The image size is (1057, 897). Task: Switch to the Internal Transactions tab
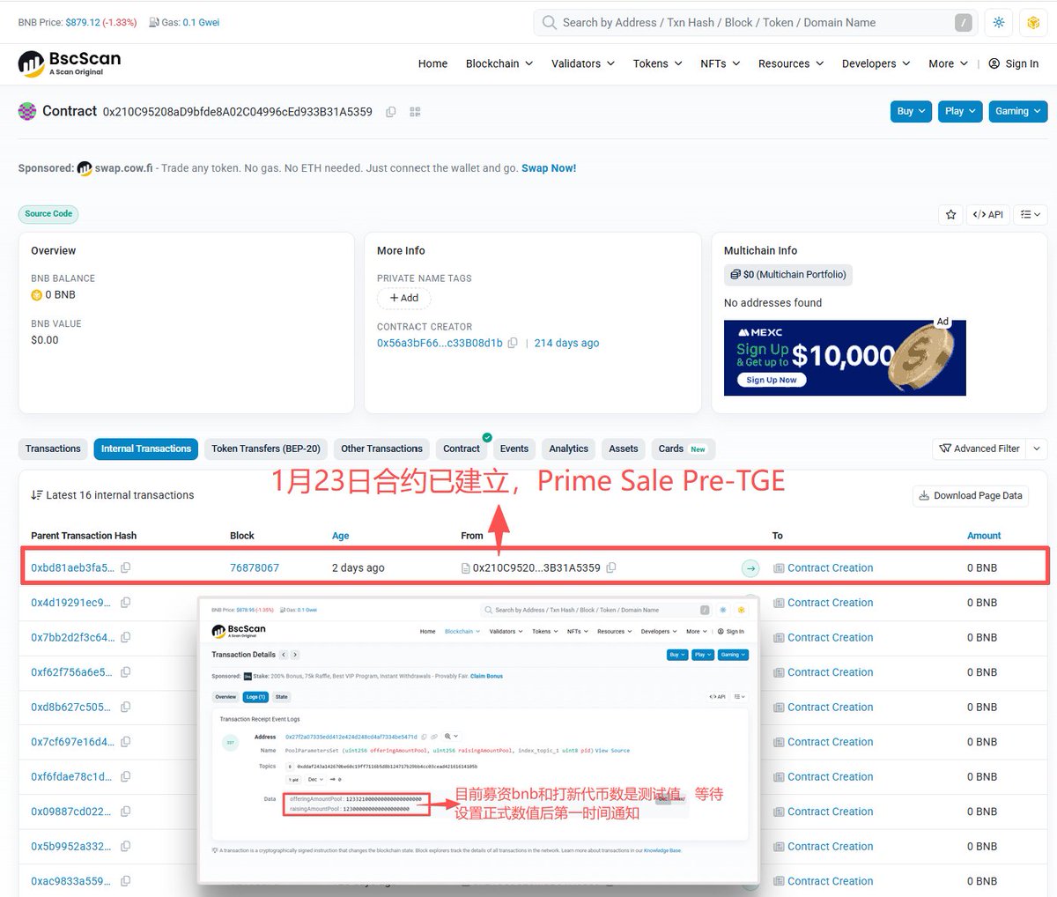click(x=145, y=448)
